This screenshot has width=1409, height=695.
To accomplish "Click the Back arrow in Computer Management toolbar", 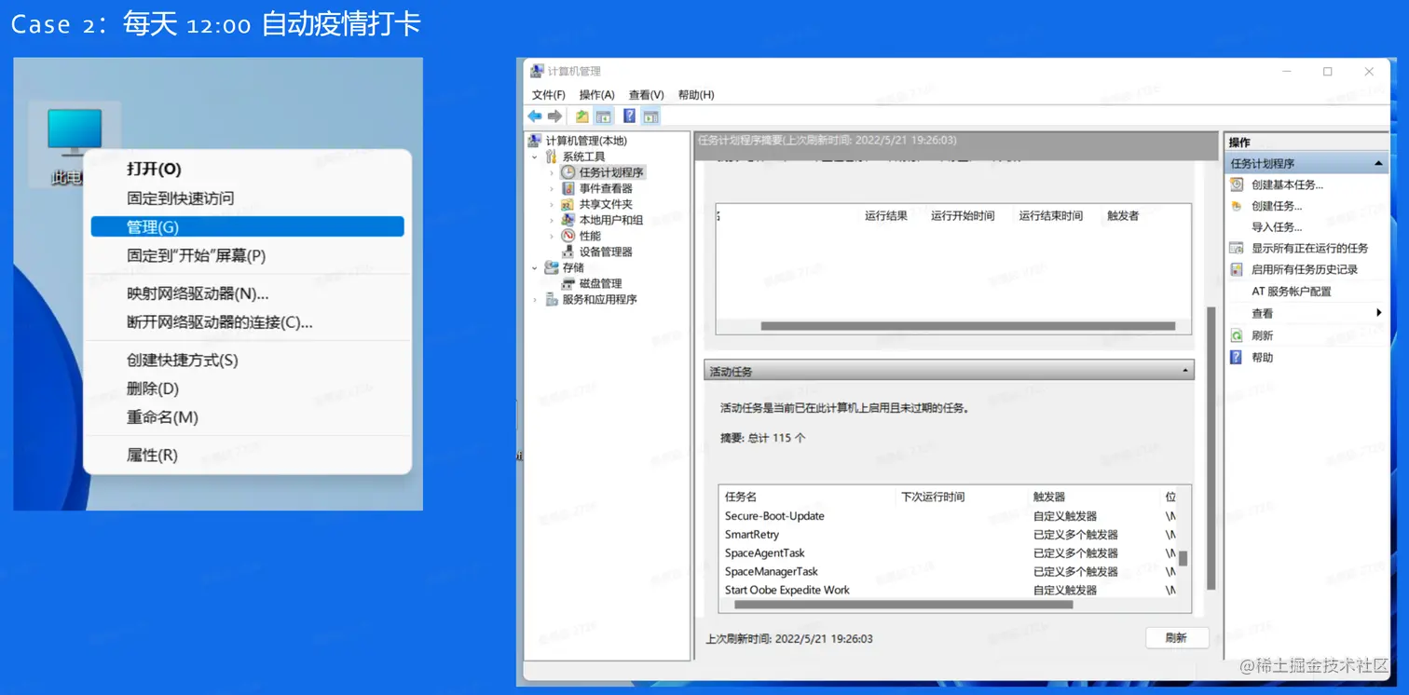I will point(535,116).
